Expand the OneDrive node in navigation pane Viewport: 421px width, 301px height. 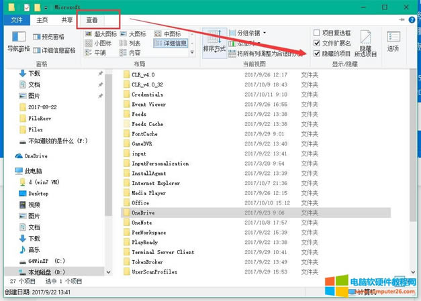[x=9, y=155]
